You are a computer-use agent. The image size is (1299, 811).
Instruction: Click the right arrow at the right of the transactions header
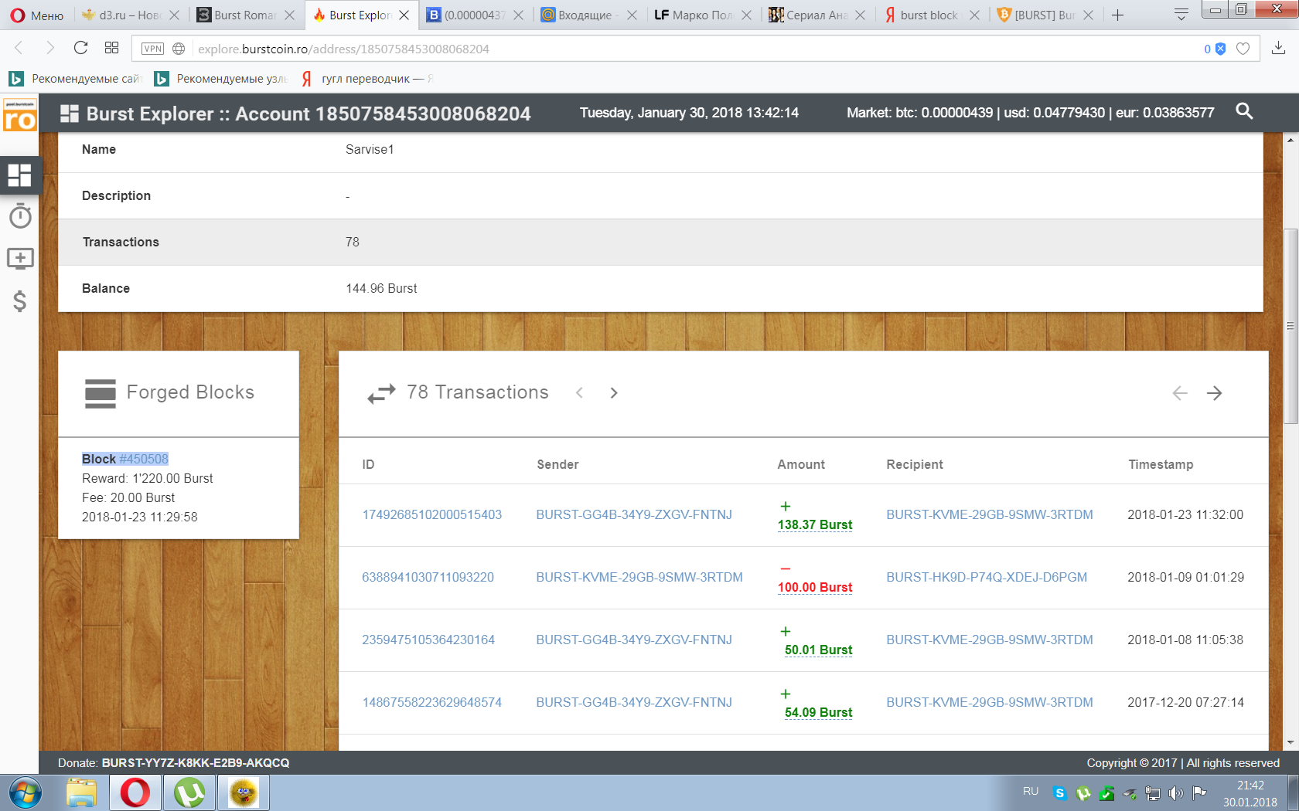click(x=1215, y=393)
